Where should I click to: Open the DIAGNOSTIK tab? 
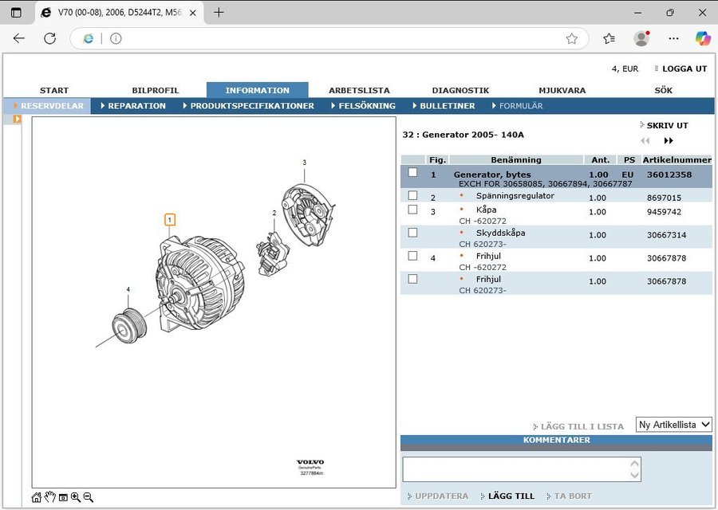coord(460,90)
